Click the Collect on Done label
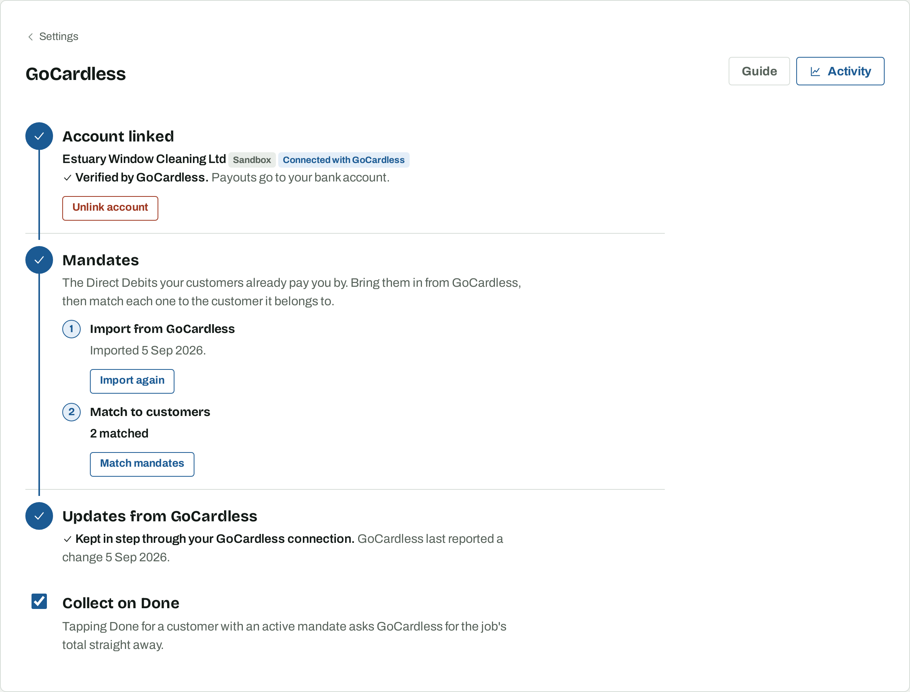 [x=121, y=603]
